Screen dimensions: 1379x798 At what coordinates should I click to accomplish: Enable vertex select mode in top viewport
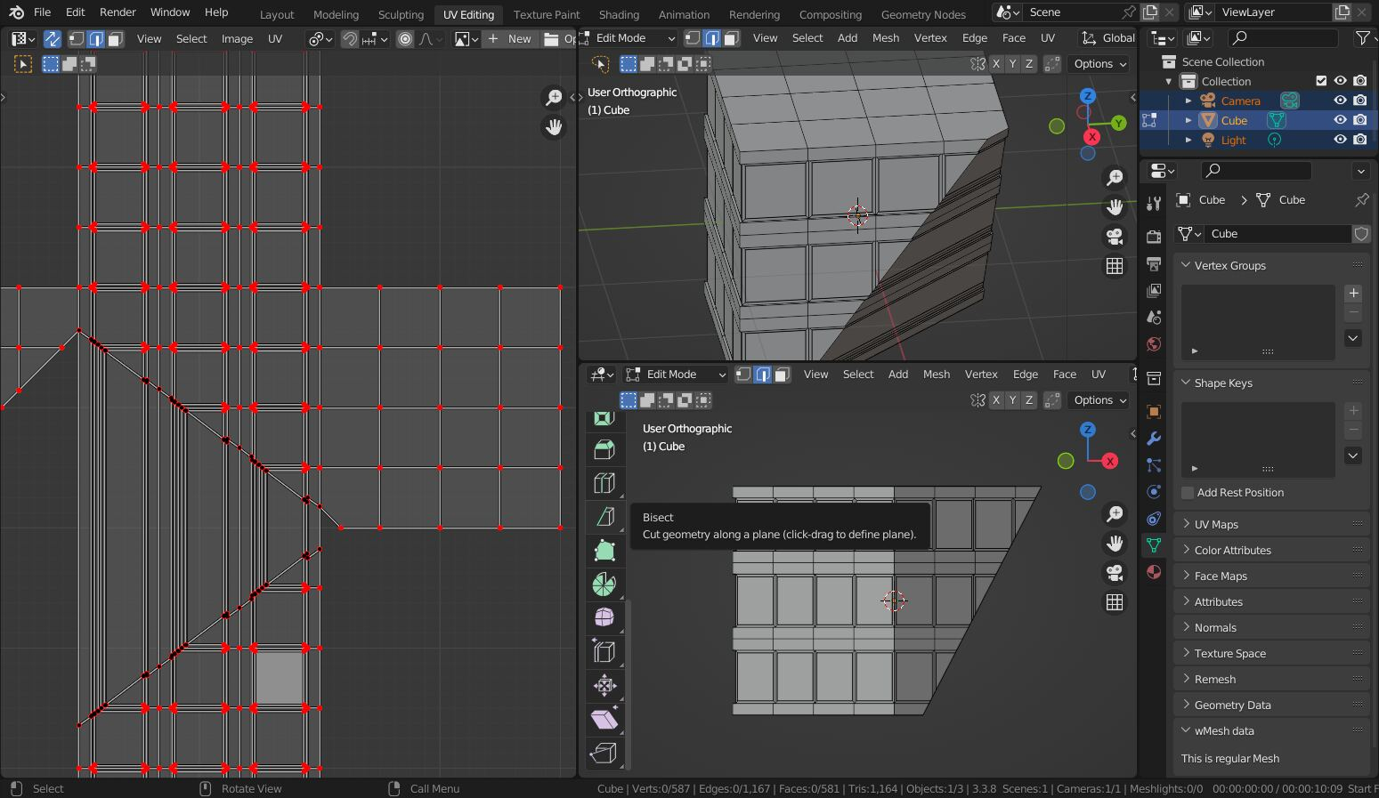693,38
